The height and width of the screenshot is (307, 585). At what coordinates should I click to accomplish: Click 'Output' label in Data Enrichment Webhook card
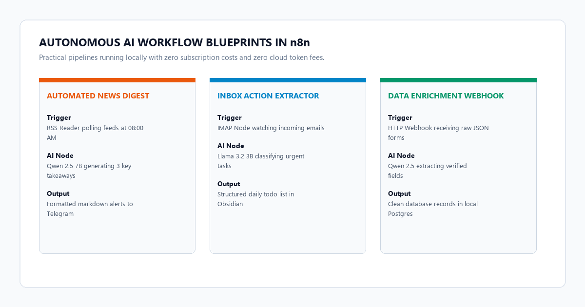click(399, 193)
